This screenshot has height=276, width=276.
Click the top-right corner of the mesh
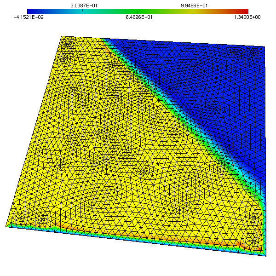265,46
